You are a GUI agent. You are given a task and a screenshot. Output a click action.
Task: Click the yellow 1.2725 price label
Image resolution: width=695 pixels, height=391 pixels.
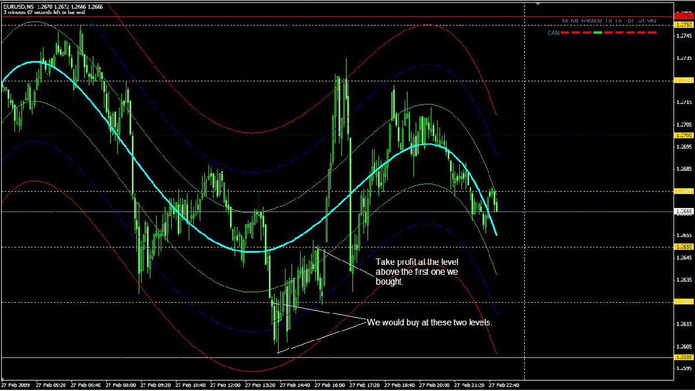684,81
